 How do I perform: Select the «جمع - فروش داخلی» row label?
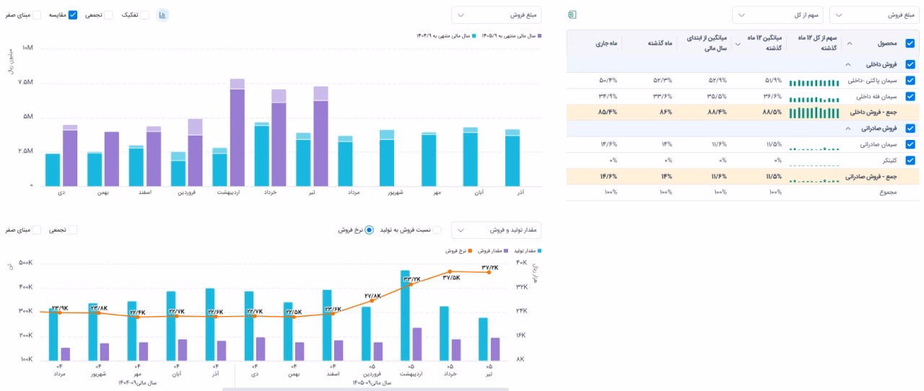873,113
